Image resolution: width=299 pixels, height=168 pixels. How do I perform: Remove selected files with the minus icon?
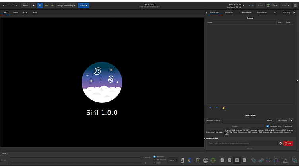tap(217, 108)
